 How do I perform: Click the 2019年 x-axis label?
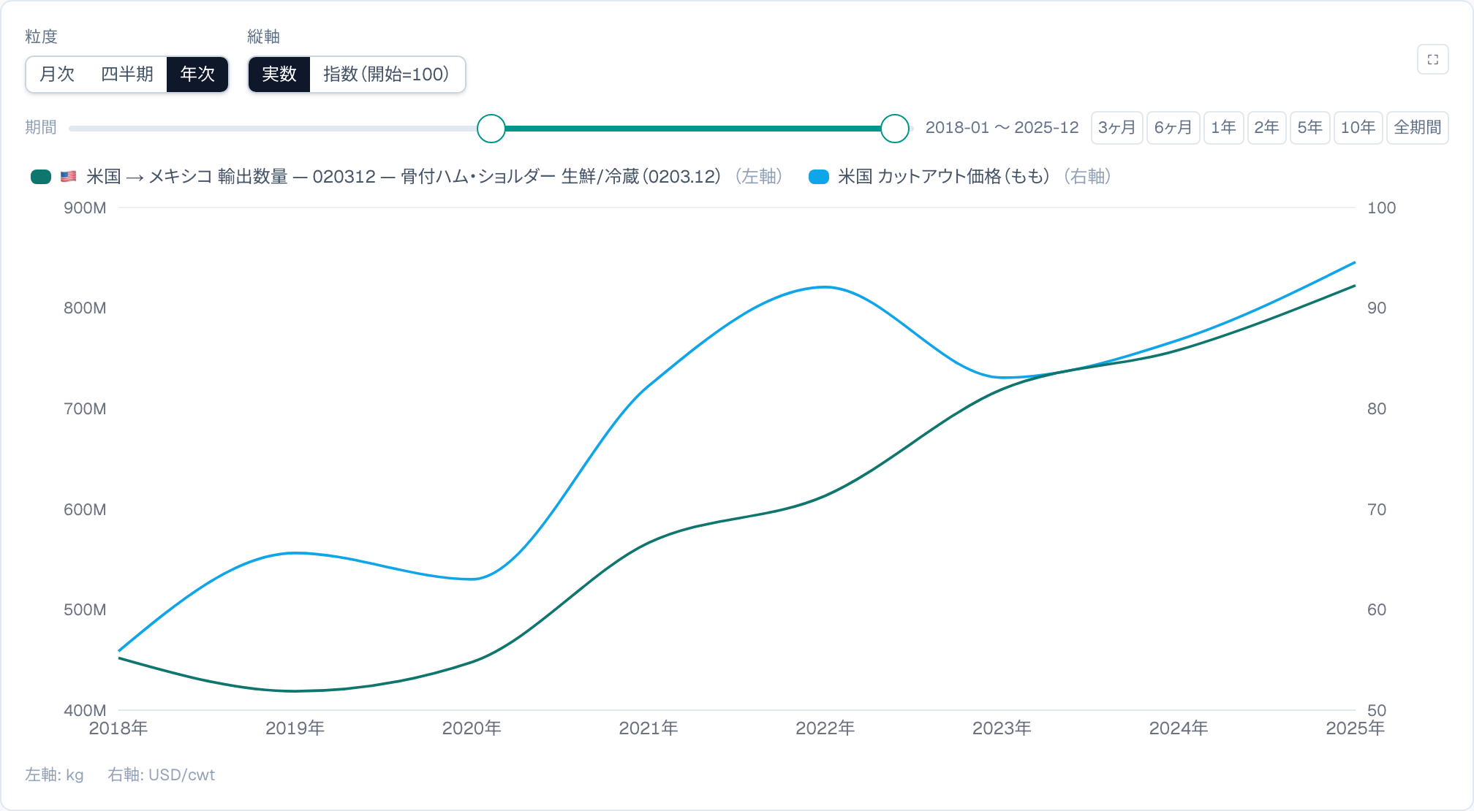(295, 728)
